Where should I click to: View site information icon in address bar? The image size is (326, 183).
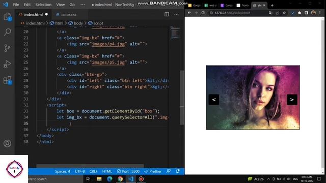pyautogui.click(x=211, y=13)
